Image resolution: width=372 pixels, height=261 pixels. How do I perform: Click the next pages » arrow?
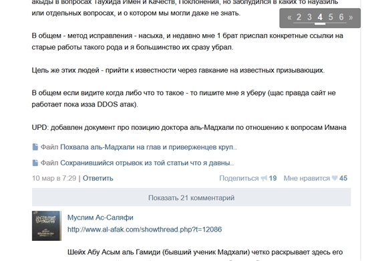pyautogui.click(x=351, y=17)
